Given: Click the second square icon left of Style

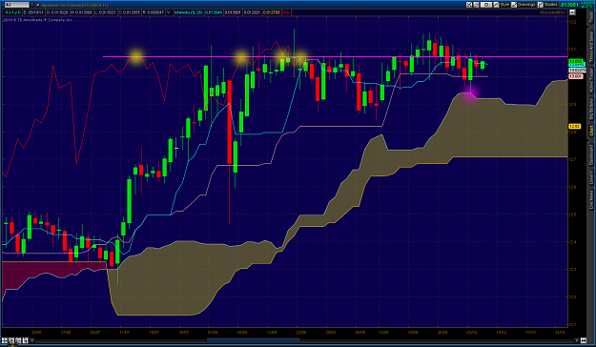Looking at the screenshot, I should (x=476, y=5).
